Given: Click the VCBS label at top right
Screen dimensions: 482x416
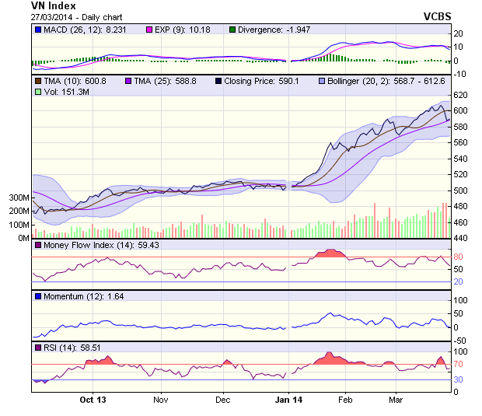Looking at the screenshot, I should coord(438,16).
